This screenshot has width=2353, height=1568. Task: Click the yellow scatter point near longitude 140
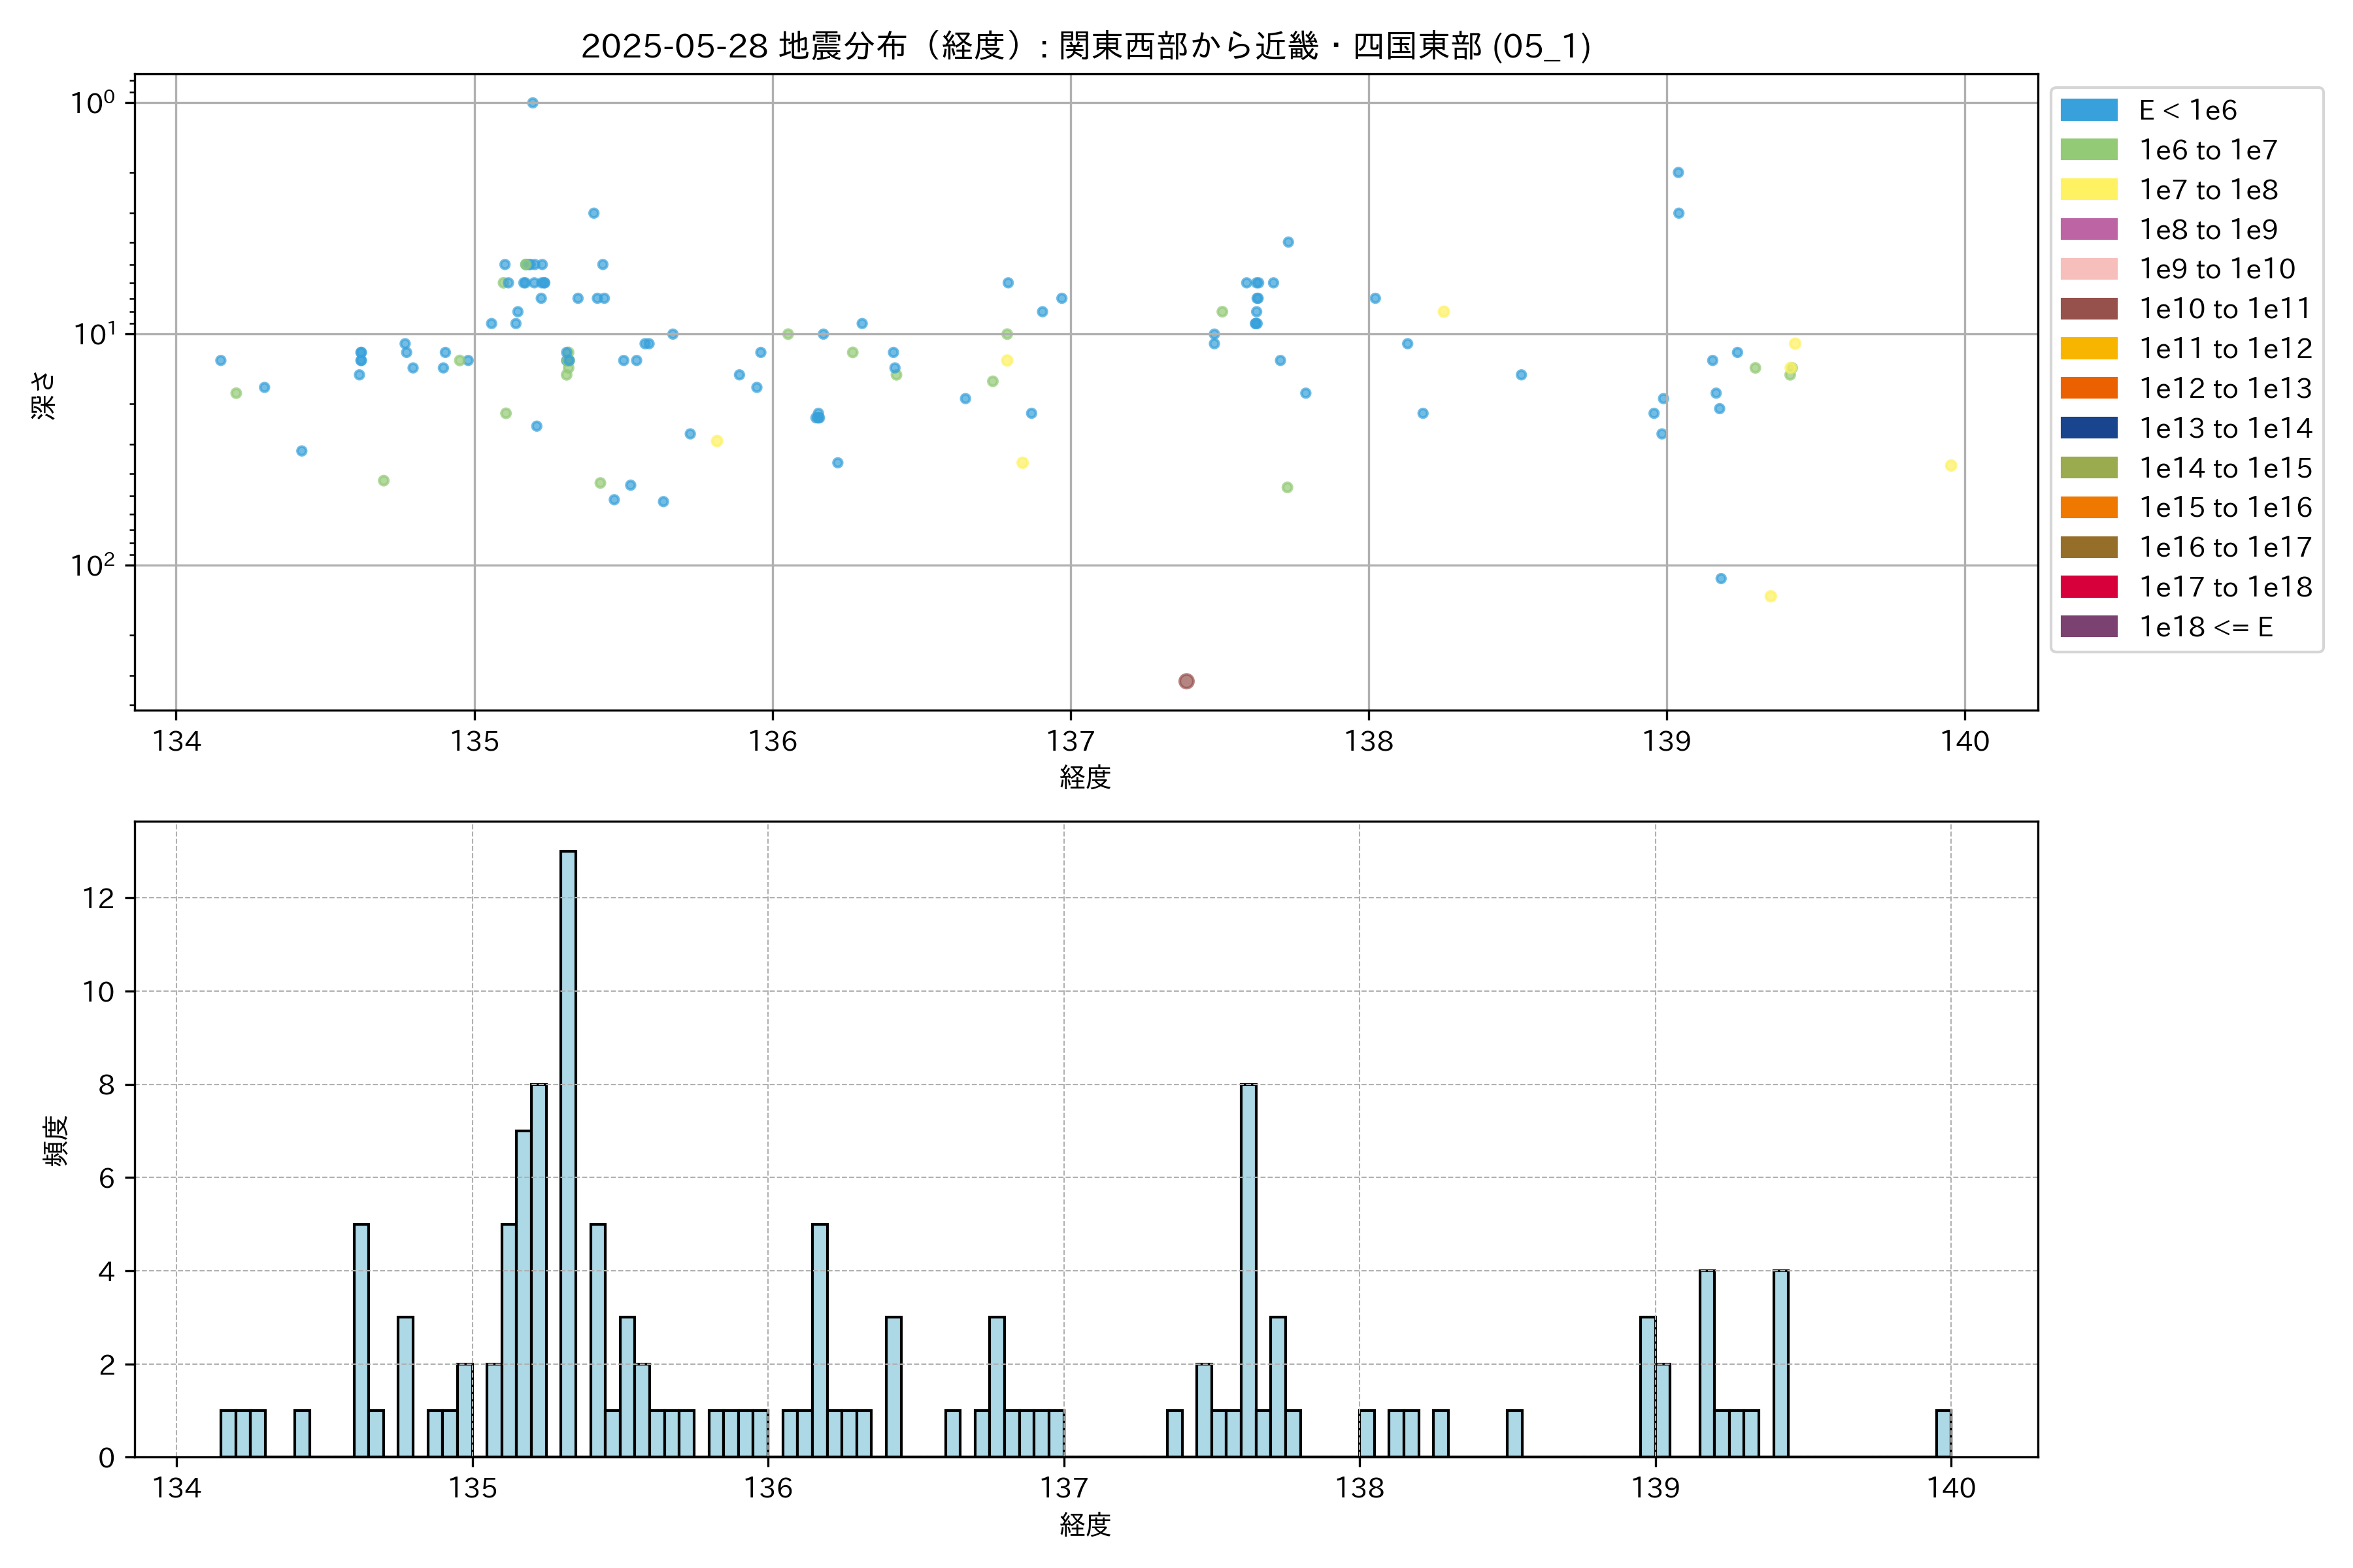(x=1951, y=466)
